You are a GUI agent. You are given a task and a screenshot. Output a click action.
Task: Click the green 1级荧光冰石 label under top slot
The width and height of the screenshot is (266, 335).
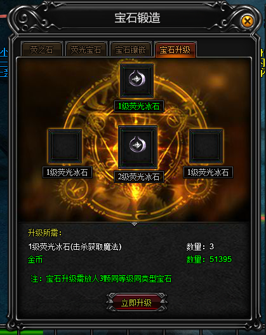click(139, 106)
